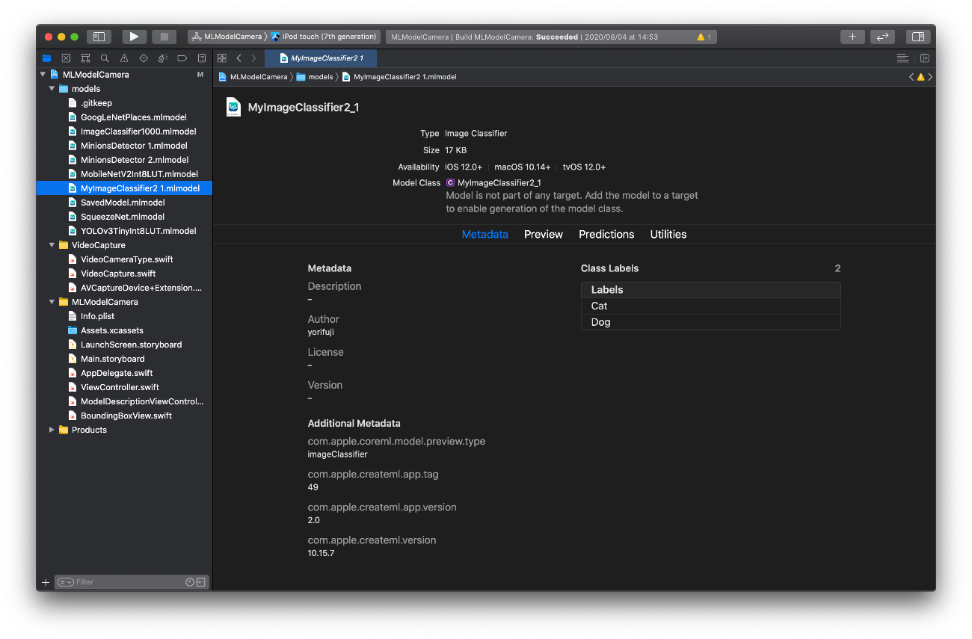Jump to next issue arrow
972x639 pixels.
[x=930, y=77]
